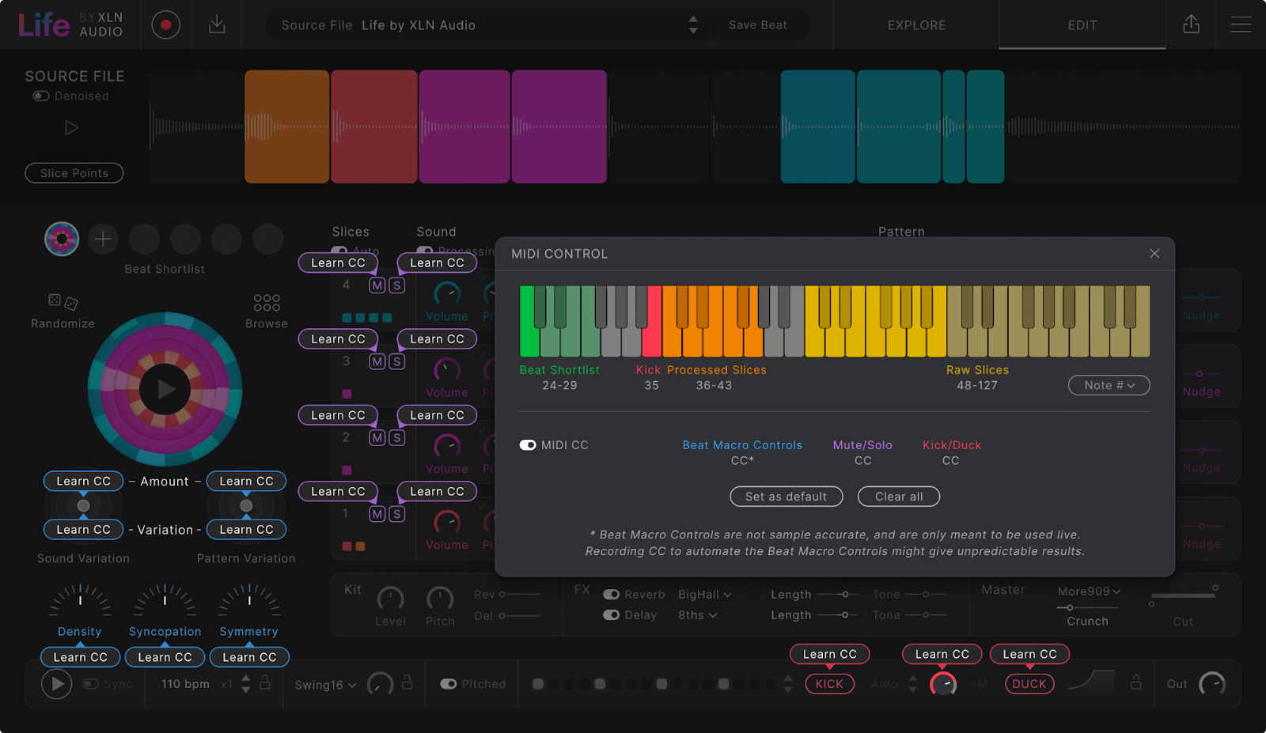
Task: Click Beat Macro Controls CC option
Action: tap(742, 452)
